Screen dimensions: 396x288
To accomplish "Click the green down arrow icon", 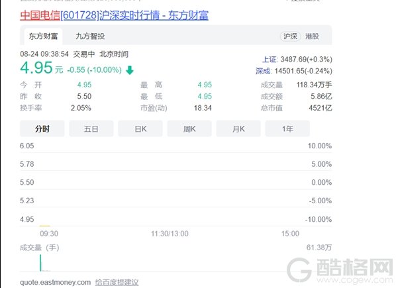I will 130,70.
